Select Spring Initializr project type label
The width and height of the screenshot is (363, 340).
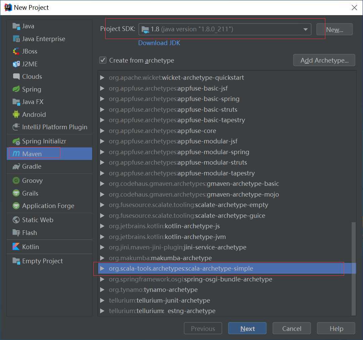(x=44, y=141)
